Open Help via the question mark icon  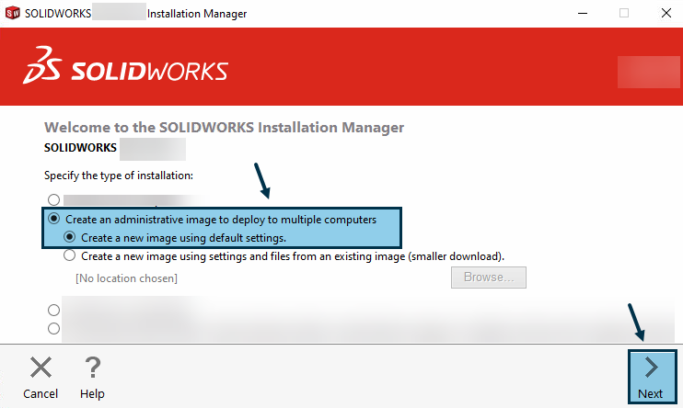click(x=92, y=368)
